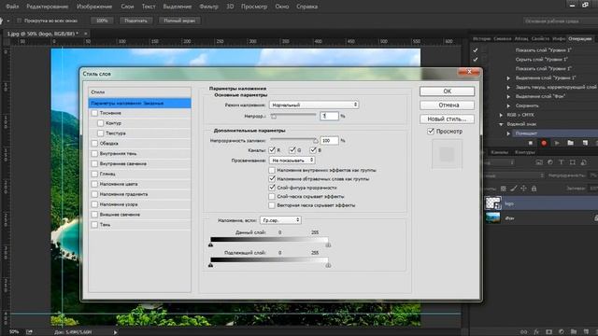Expand the Выделение слой "Фон" step
This screenshot has width=598, height=336.
click(x=508, y=96)
